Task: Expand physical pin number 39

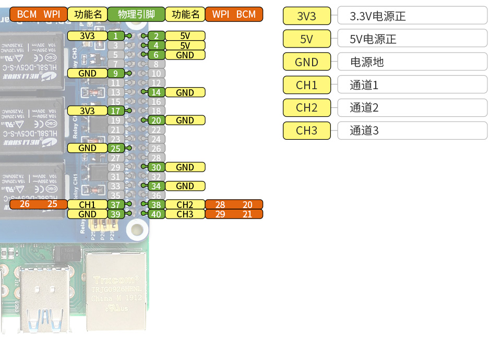Action: pyautogui.click(x=116, y=214)
